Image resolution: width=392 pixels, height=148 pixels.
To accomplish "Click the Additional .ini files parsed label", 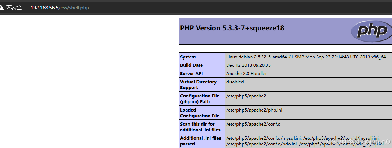I will click(x=202, y=141).
